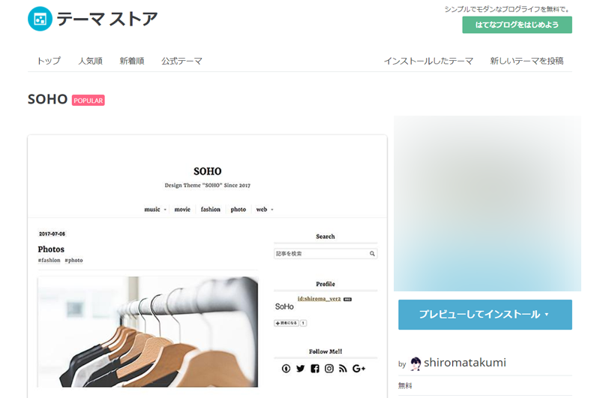Go to the トップ tab
The width and height of the screenshot is (600, 398).
click(x=49, y=61)
